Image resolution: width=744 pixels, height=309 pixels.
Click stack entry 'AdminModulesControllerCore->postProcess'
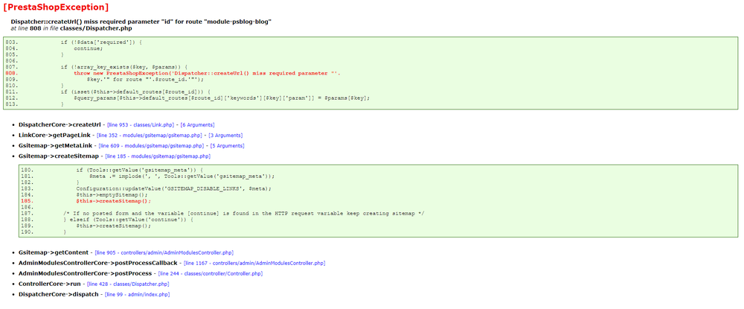[x=85, y=273]
